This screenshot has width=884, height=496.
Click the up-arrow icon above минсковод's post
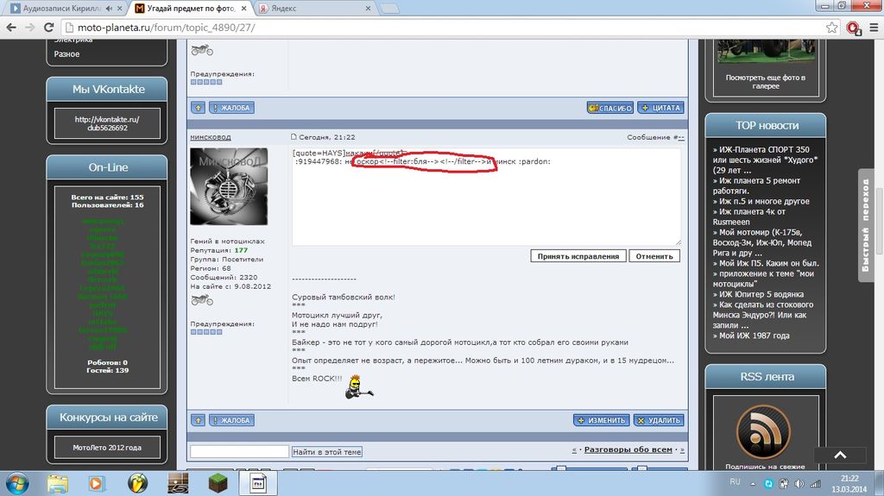click(x=198, y=108)
